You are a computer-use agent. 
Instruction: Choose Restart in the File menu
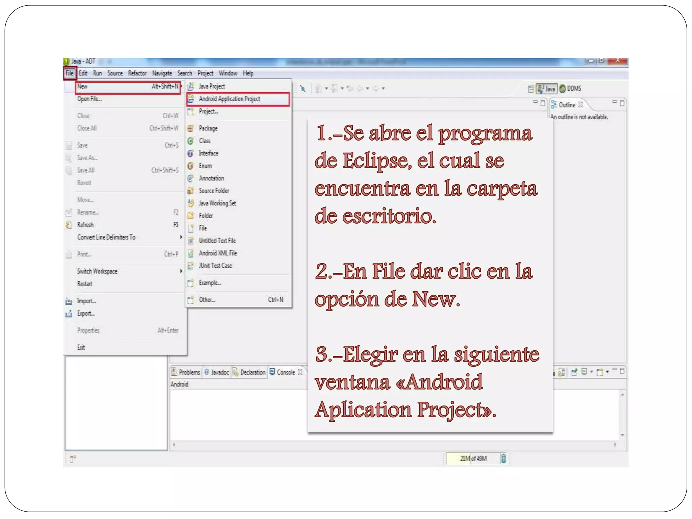[125, 284]
